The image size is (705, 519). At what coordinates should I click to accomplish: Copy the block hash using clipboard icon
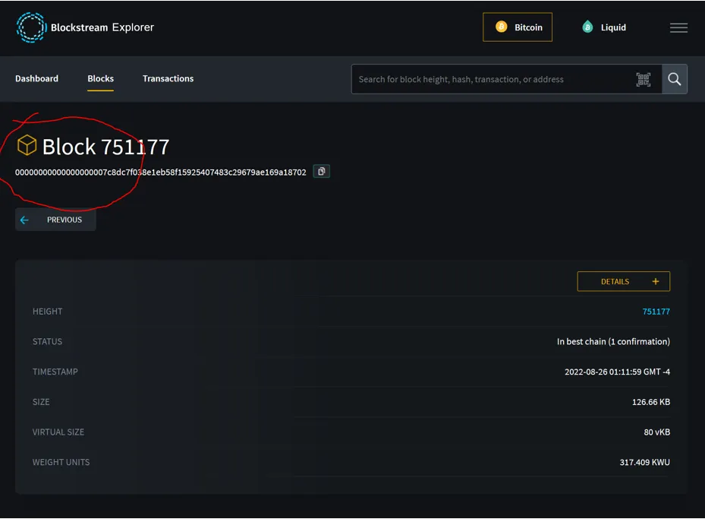321,171
